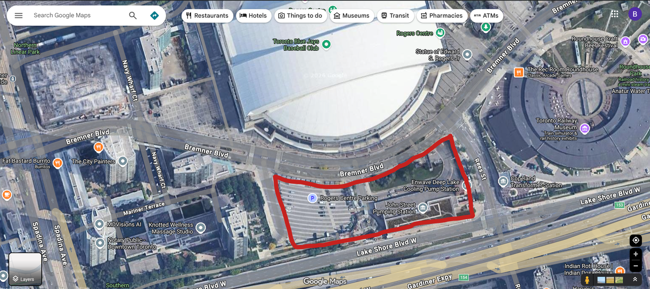Image resolution: width=650 pixels, height=289 pixels.
Task: Open Street View via the Pegman icon
Action: 587,279
